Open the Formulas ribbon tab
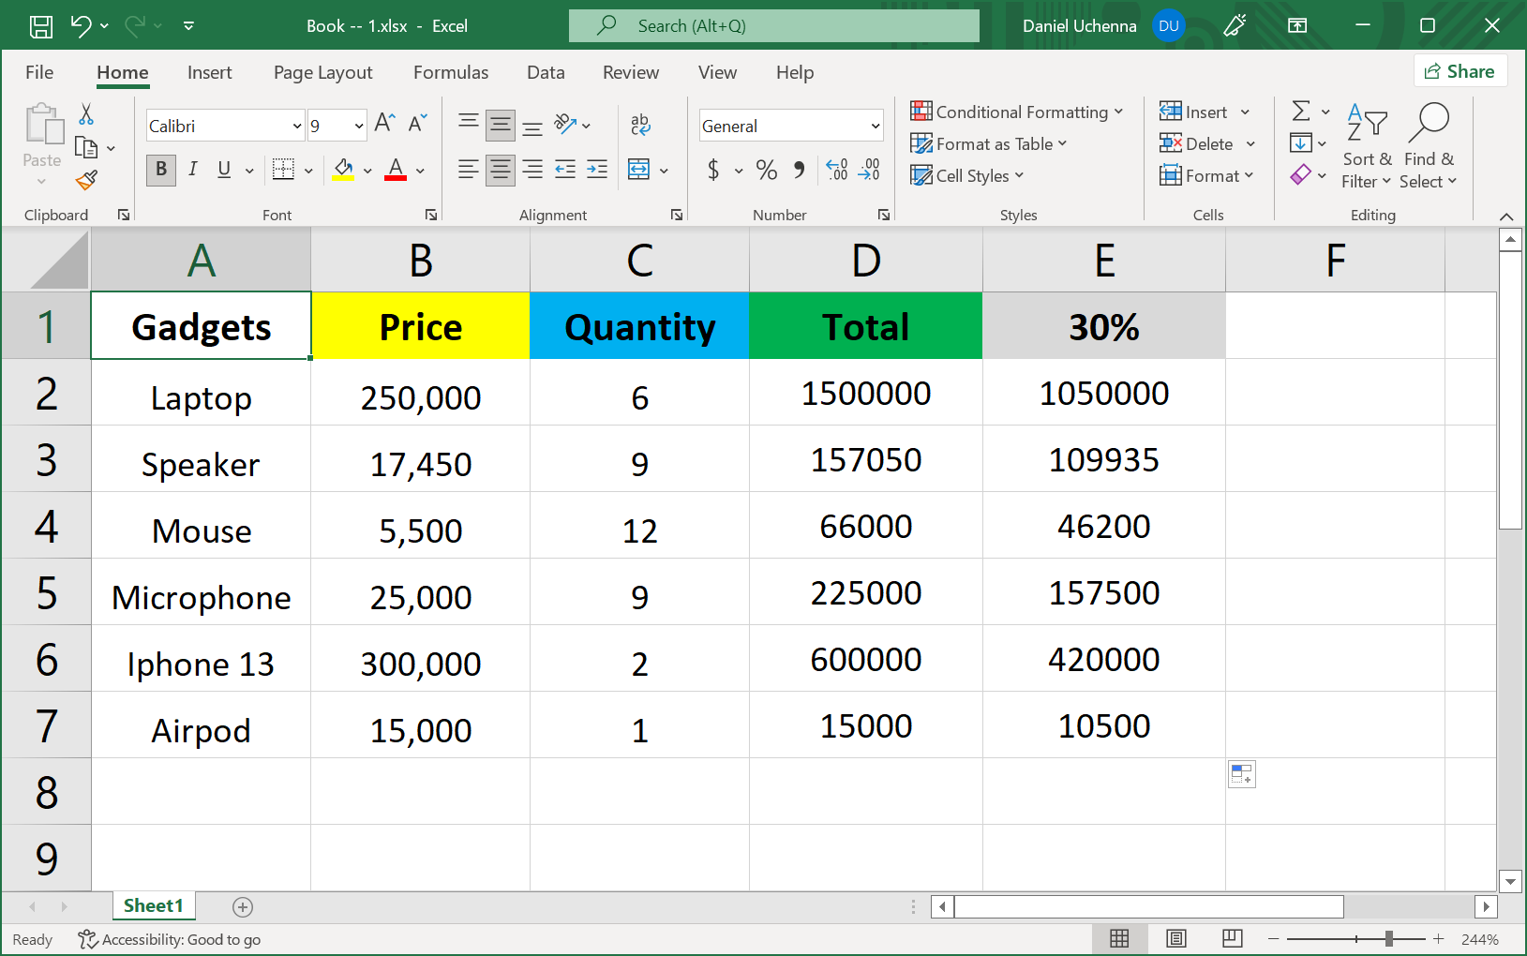 (x=451, y=72)
